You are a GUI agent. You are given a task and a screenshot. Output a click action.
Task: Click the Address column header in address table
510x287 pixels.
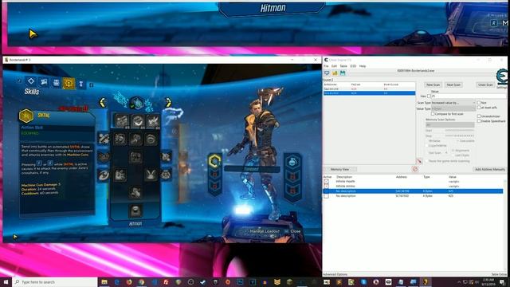pos(402,177)
